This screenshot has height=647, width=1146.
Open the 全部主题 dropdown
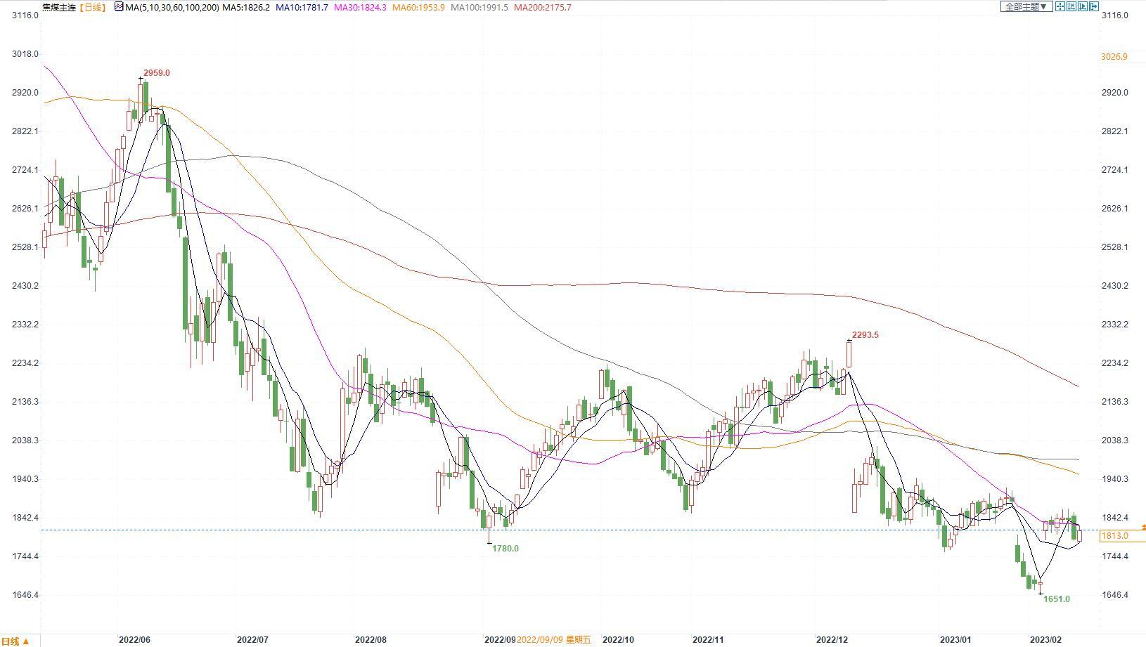pos(1026,7)
